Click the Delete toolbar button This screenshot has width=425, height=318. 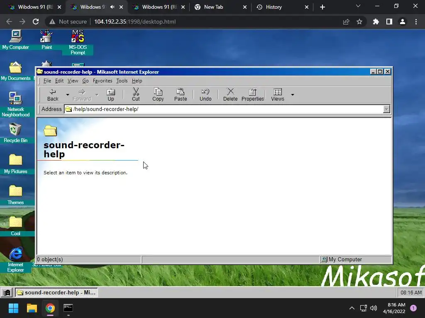click(230, 95)
